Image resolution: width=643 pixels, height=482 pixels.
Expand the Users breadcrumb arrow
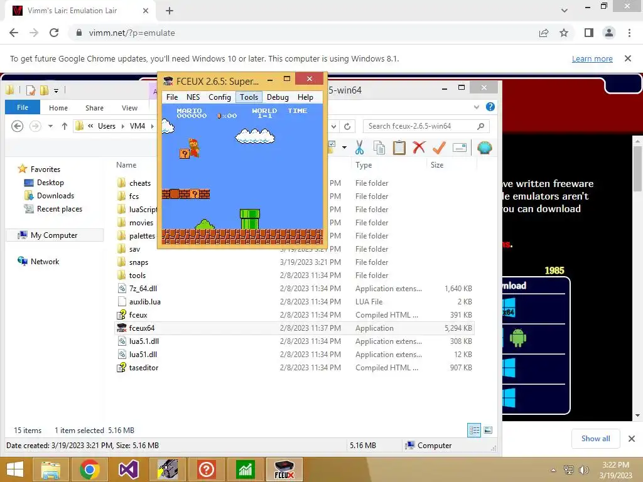[x=122, y=126]
